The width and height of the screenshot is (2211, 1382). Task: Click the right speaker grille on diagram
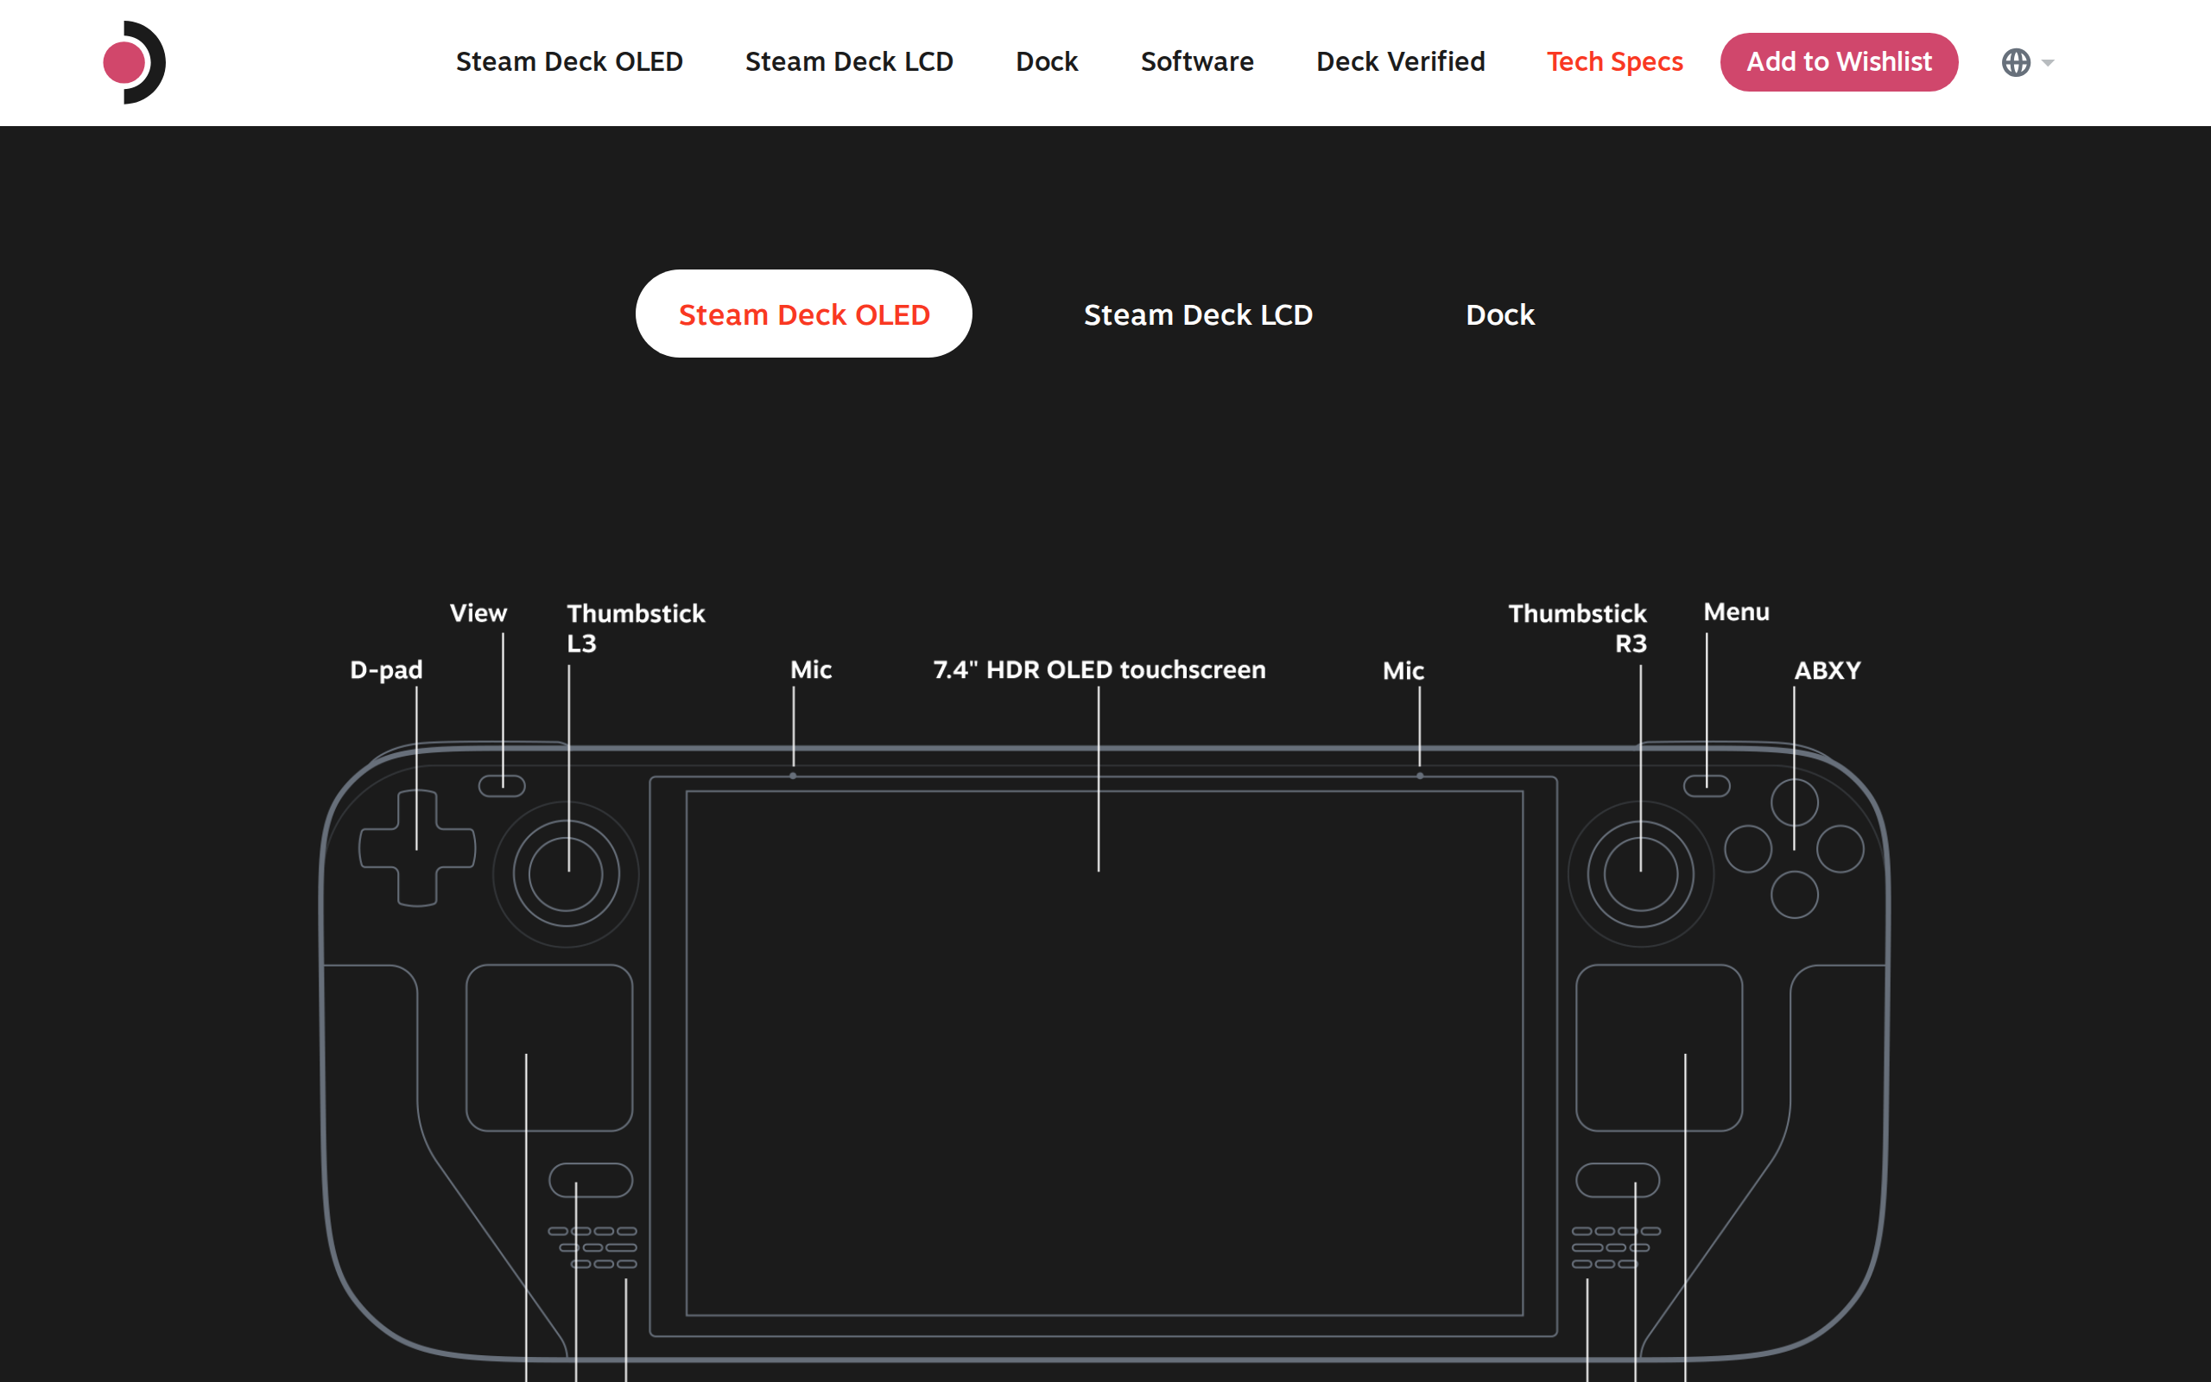(1615, 1247)
